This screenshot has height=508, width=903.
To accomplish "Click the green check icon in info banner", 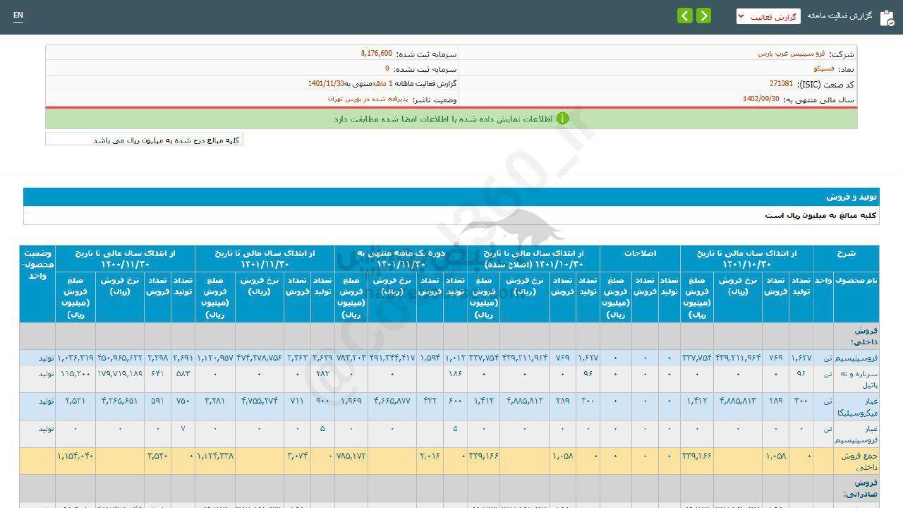I will pyautogui.click(x=562, y=119).
